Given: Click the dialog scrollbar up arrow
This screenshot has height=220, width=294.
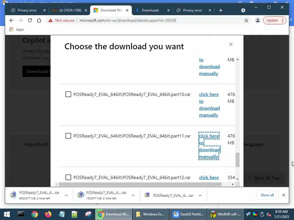Looking at the screenshot, I should click(x=237, y=59).
